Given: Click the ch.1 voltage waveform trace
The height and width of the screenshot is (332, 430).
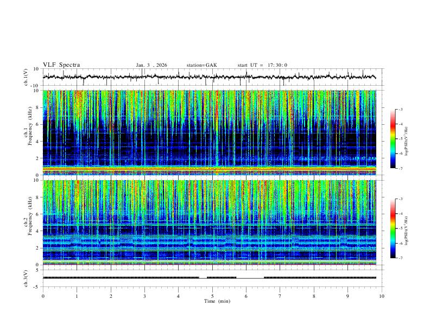Looking at the screenshot, I should pos(209,77).
